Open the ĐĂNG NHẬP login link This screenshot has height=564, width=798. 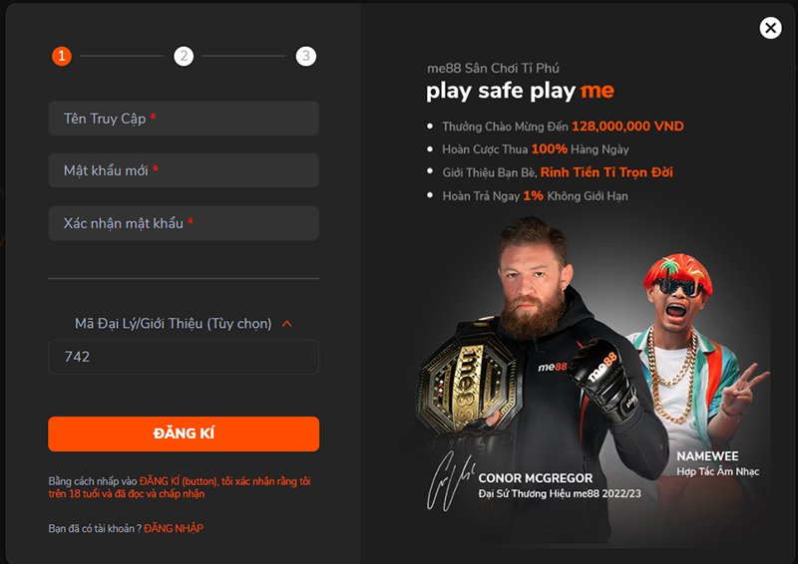coord(174,528)
